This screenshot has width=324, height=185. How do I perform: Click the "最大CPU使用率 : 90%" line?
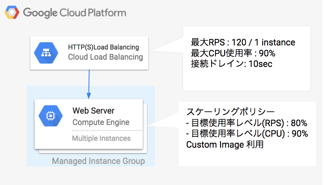tap(233, 53)
